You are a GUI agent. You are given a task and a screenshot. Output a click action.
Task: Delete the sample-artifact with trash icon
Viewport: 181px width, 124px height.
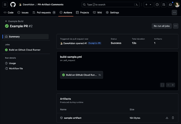point(173,118)
